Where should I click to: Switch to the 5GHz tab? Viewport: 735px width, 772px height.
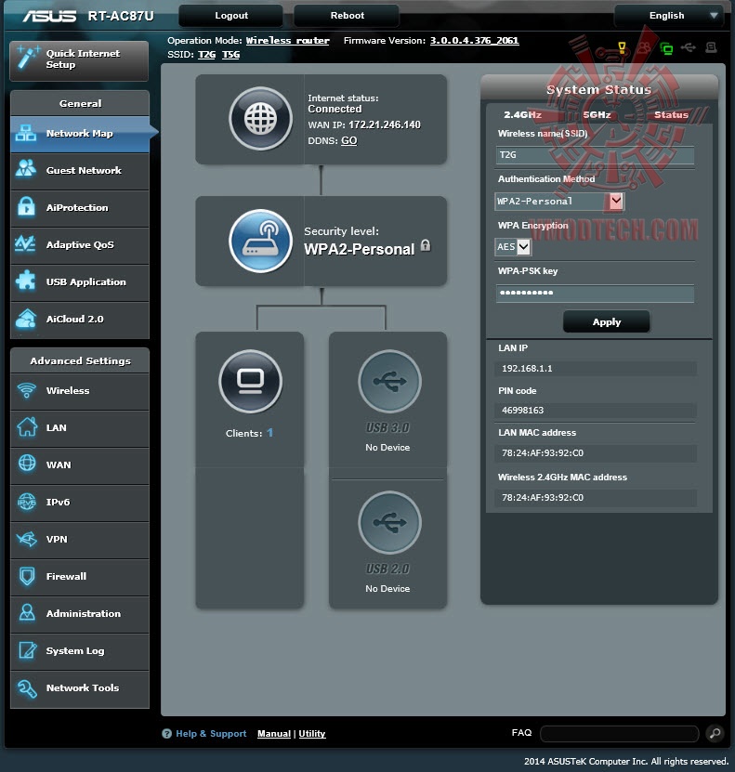point(597,115)
